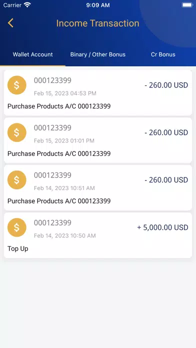This screenshot has width=196, height=348.
Task: Tap the Wi-Fi status icon
Action: point(27,5)
